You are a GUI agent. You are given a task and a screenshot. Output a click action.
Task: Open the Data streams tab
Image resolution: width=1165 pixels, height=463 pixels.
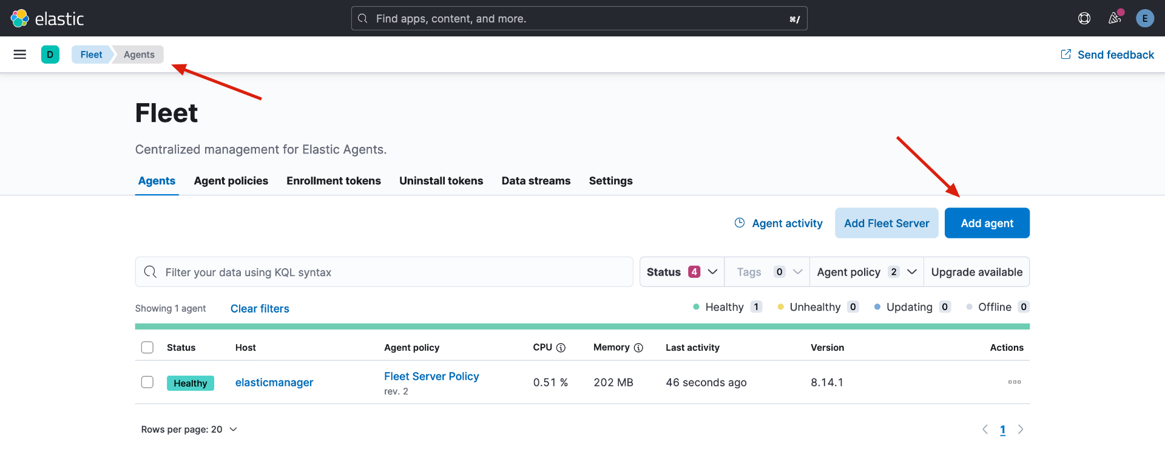[x=536, y=181]
